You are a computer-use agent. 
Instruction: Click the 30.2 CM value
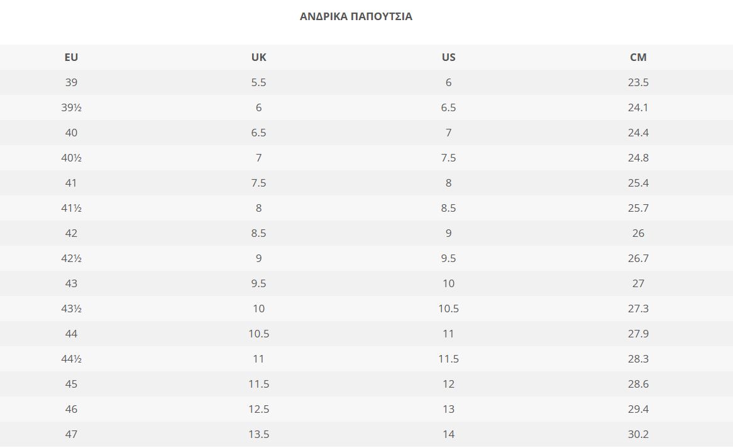[638, 434]
